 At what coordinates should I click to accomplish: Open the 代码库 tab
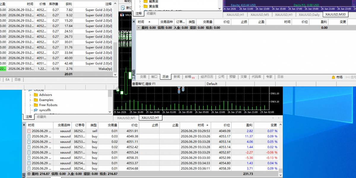tap(256, 77)
